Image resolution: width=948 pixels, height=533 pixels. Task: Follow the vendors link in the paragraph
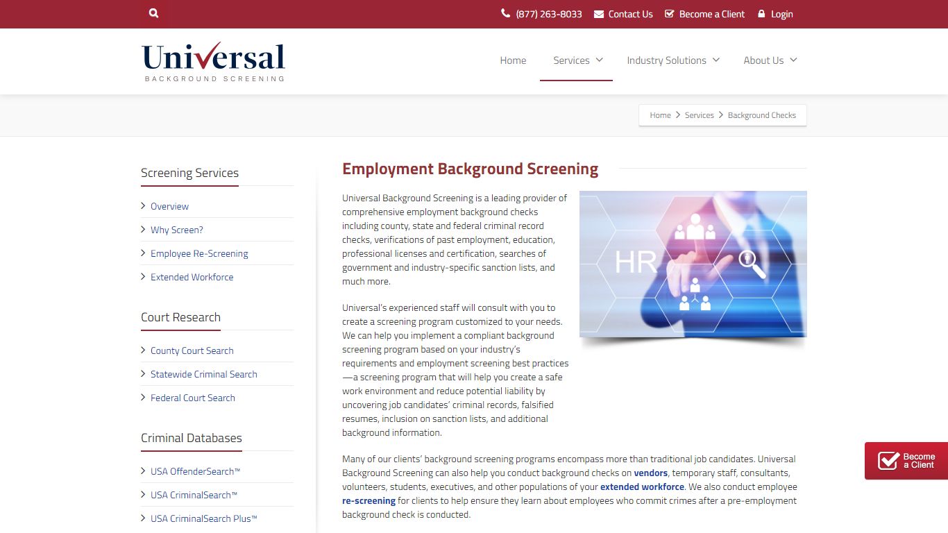coord(650,473)
